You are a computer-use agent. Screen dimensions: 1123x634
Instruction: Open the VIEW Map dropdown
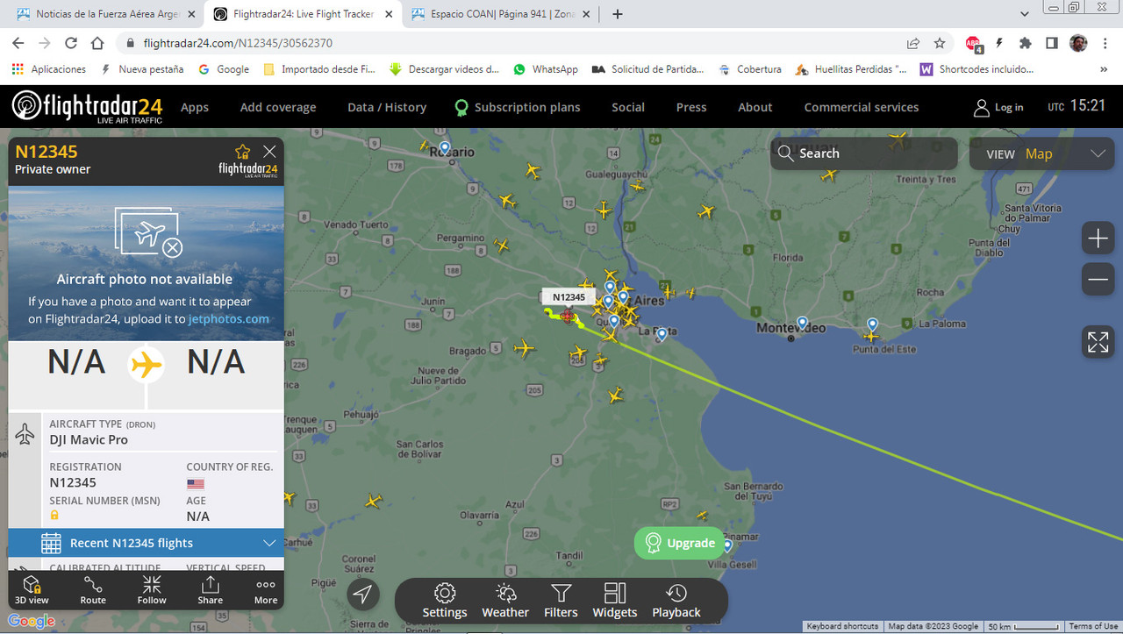(x=1041, y=153)
